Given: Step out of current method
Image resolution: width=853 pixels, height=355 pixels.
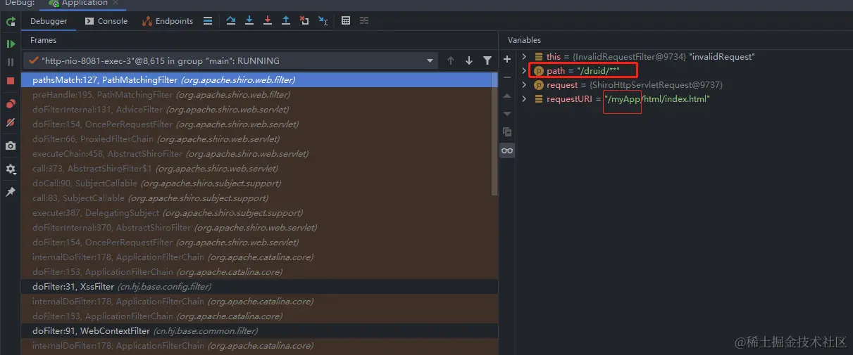Looking at the screenshot, I should click(x=286, y=21).
